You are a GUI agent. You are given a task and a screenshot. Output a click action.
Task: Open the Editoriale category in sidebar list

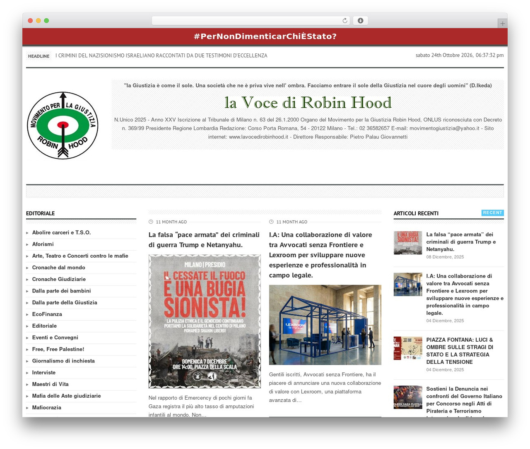coord(44,326)
